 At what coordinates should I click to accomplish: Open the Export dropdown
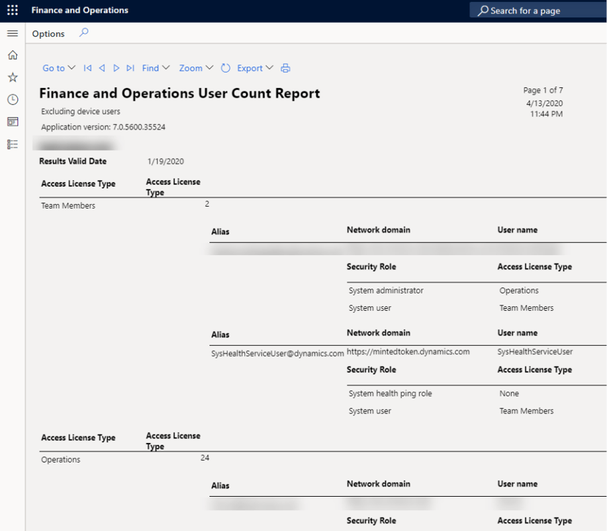coord(255,68)
